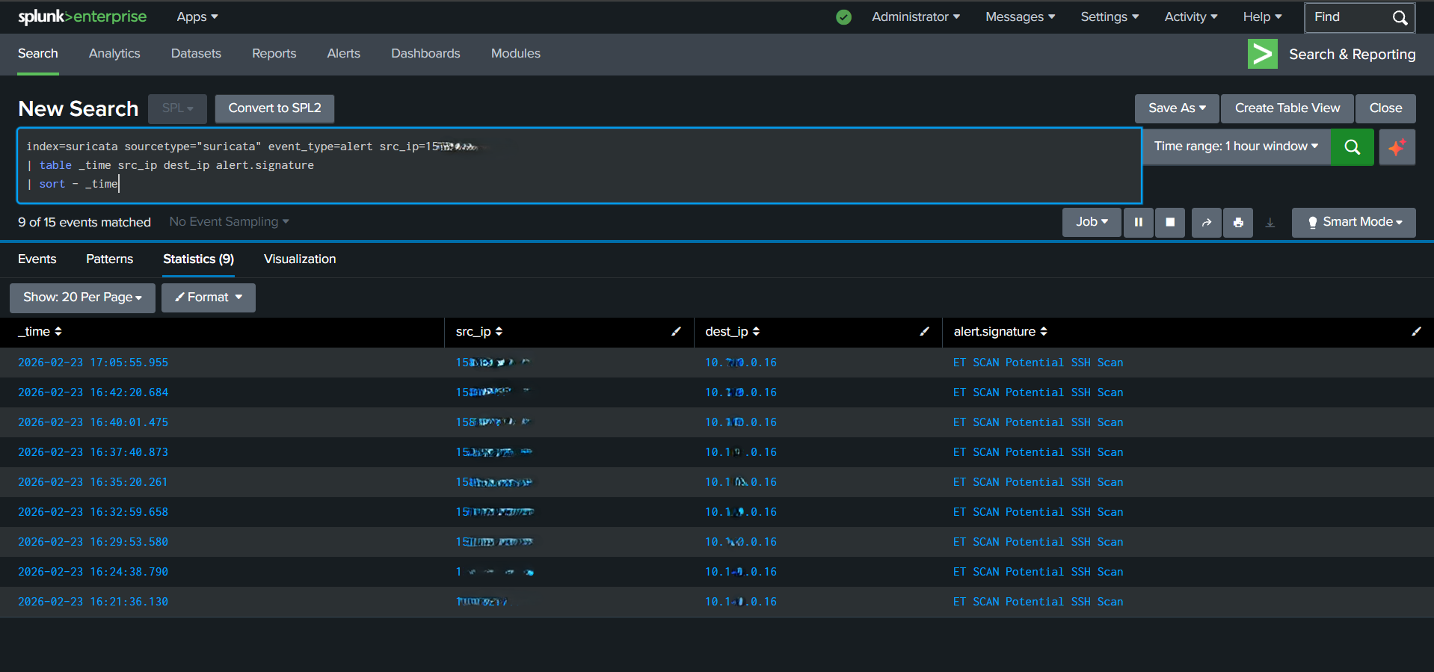The width and height of the screenshot is (1434, 672).
Task: Click Convert to SPL2 button
Action: 274,108
